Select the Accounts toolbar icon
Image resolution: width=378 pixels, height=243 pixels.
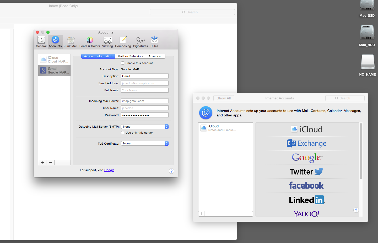[x=55, y=42]
